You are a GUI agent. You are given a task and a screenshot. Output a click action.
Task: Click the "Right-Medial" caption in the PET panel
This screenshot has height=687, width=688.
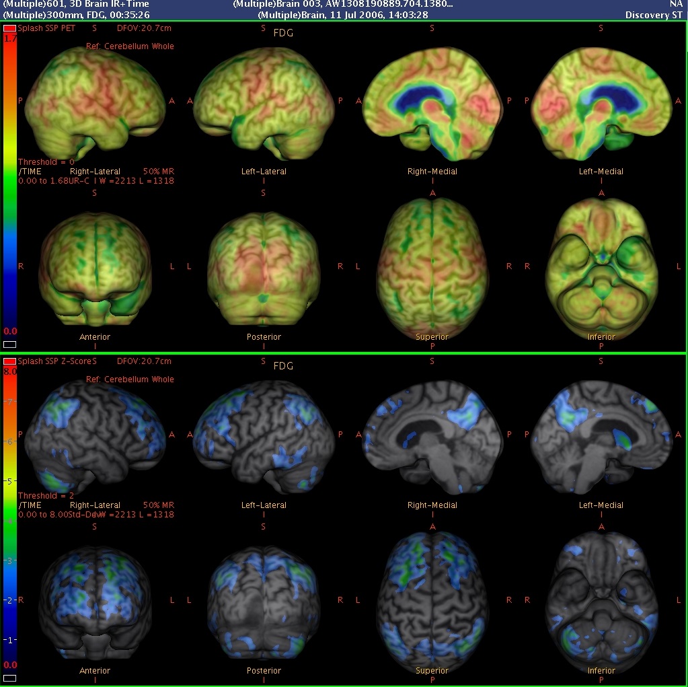(432, 172)
